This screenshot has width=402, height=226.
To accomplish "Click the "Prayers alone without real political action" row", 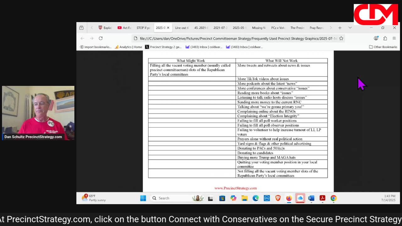I will point(281,139).
